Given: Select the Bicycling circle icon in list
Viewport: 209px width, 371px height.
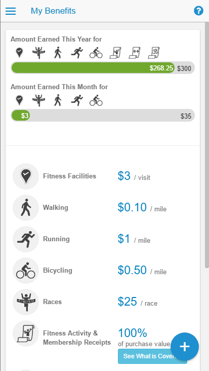Looking at the screenshot, I should point(26,271).
